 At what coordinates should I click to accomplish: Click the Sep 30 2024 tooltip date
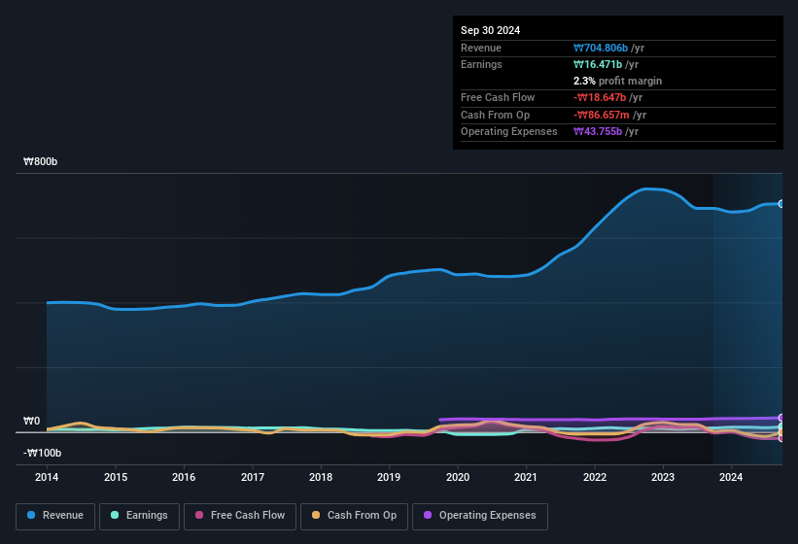490,30
